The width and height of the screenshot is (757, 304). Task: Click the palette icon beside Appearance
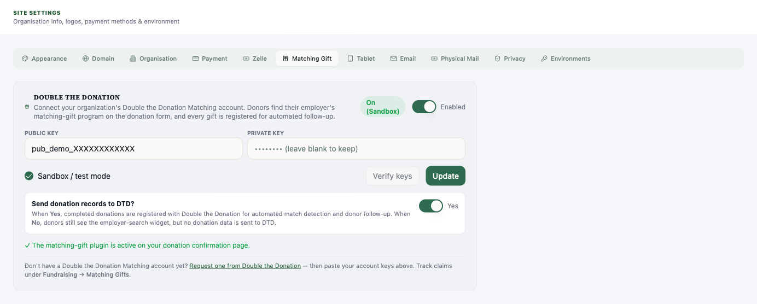(x=25, y=59)
